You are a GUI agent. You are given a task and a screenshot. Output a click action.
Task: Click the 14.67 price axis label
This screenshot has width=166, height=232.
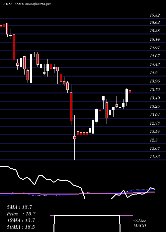click(x=155, y=56)
